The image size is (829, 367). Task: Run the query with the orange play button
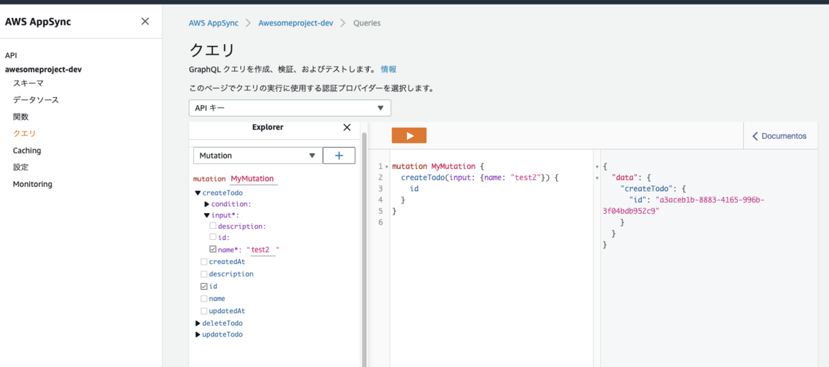coord(409,136)
